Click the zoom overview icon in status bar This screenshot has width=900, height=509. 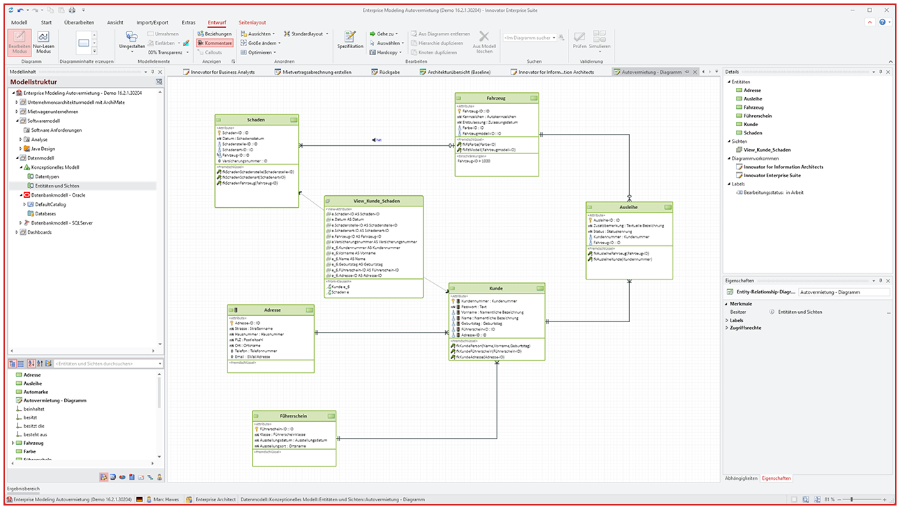click(806, 500)
